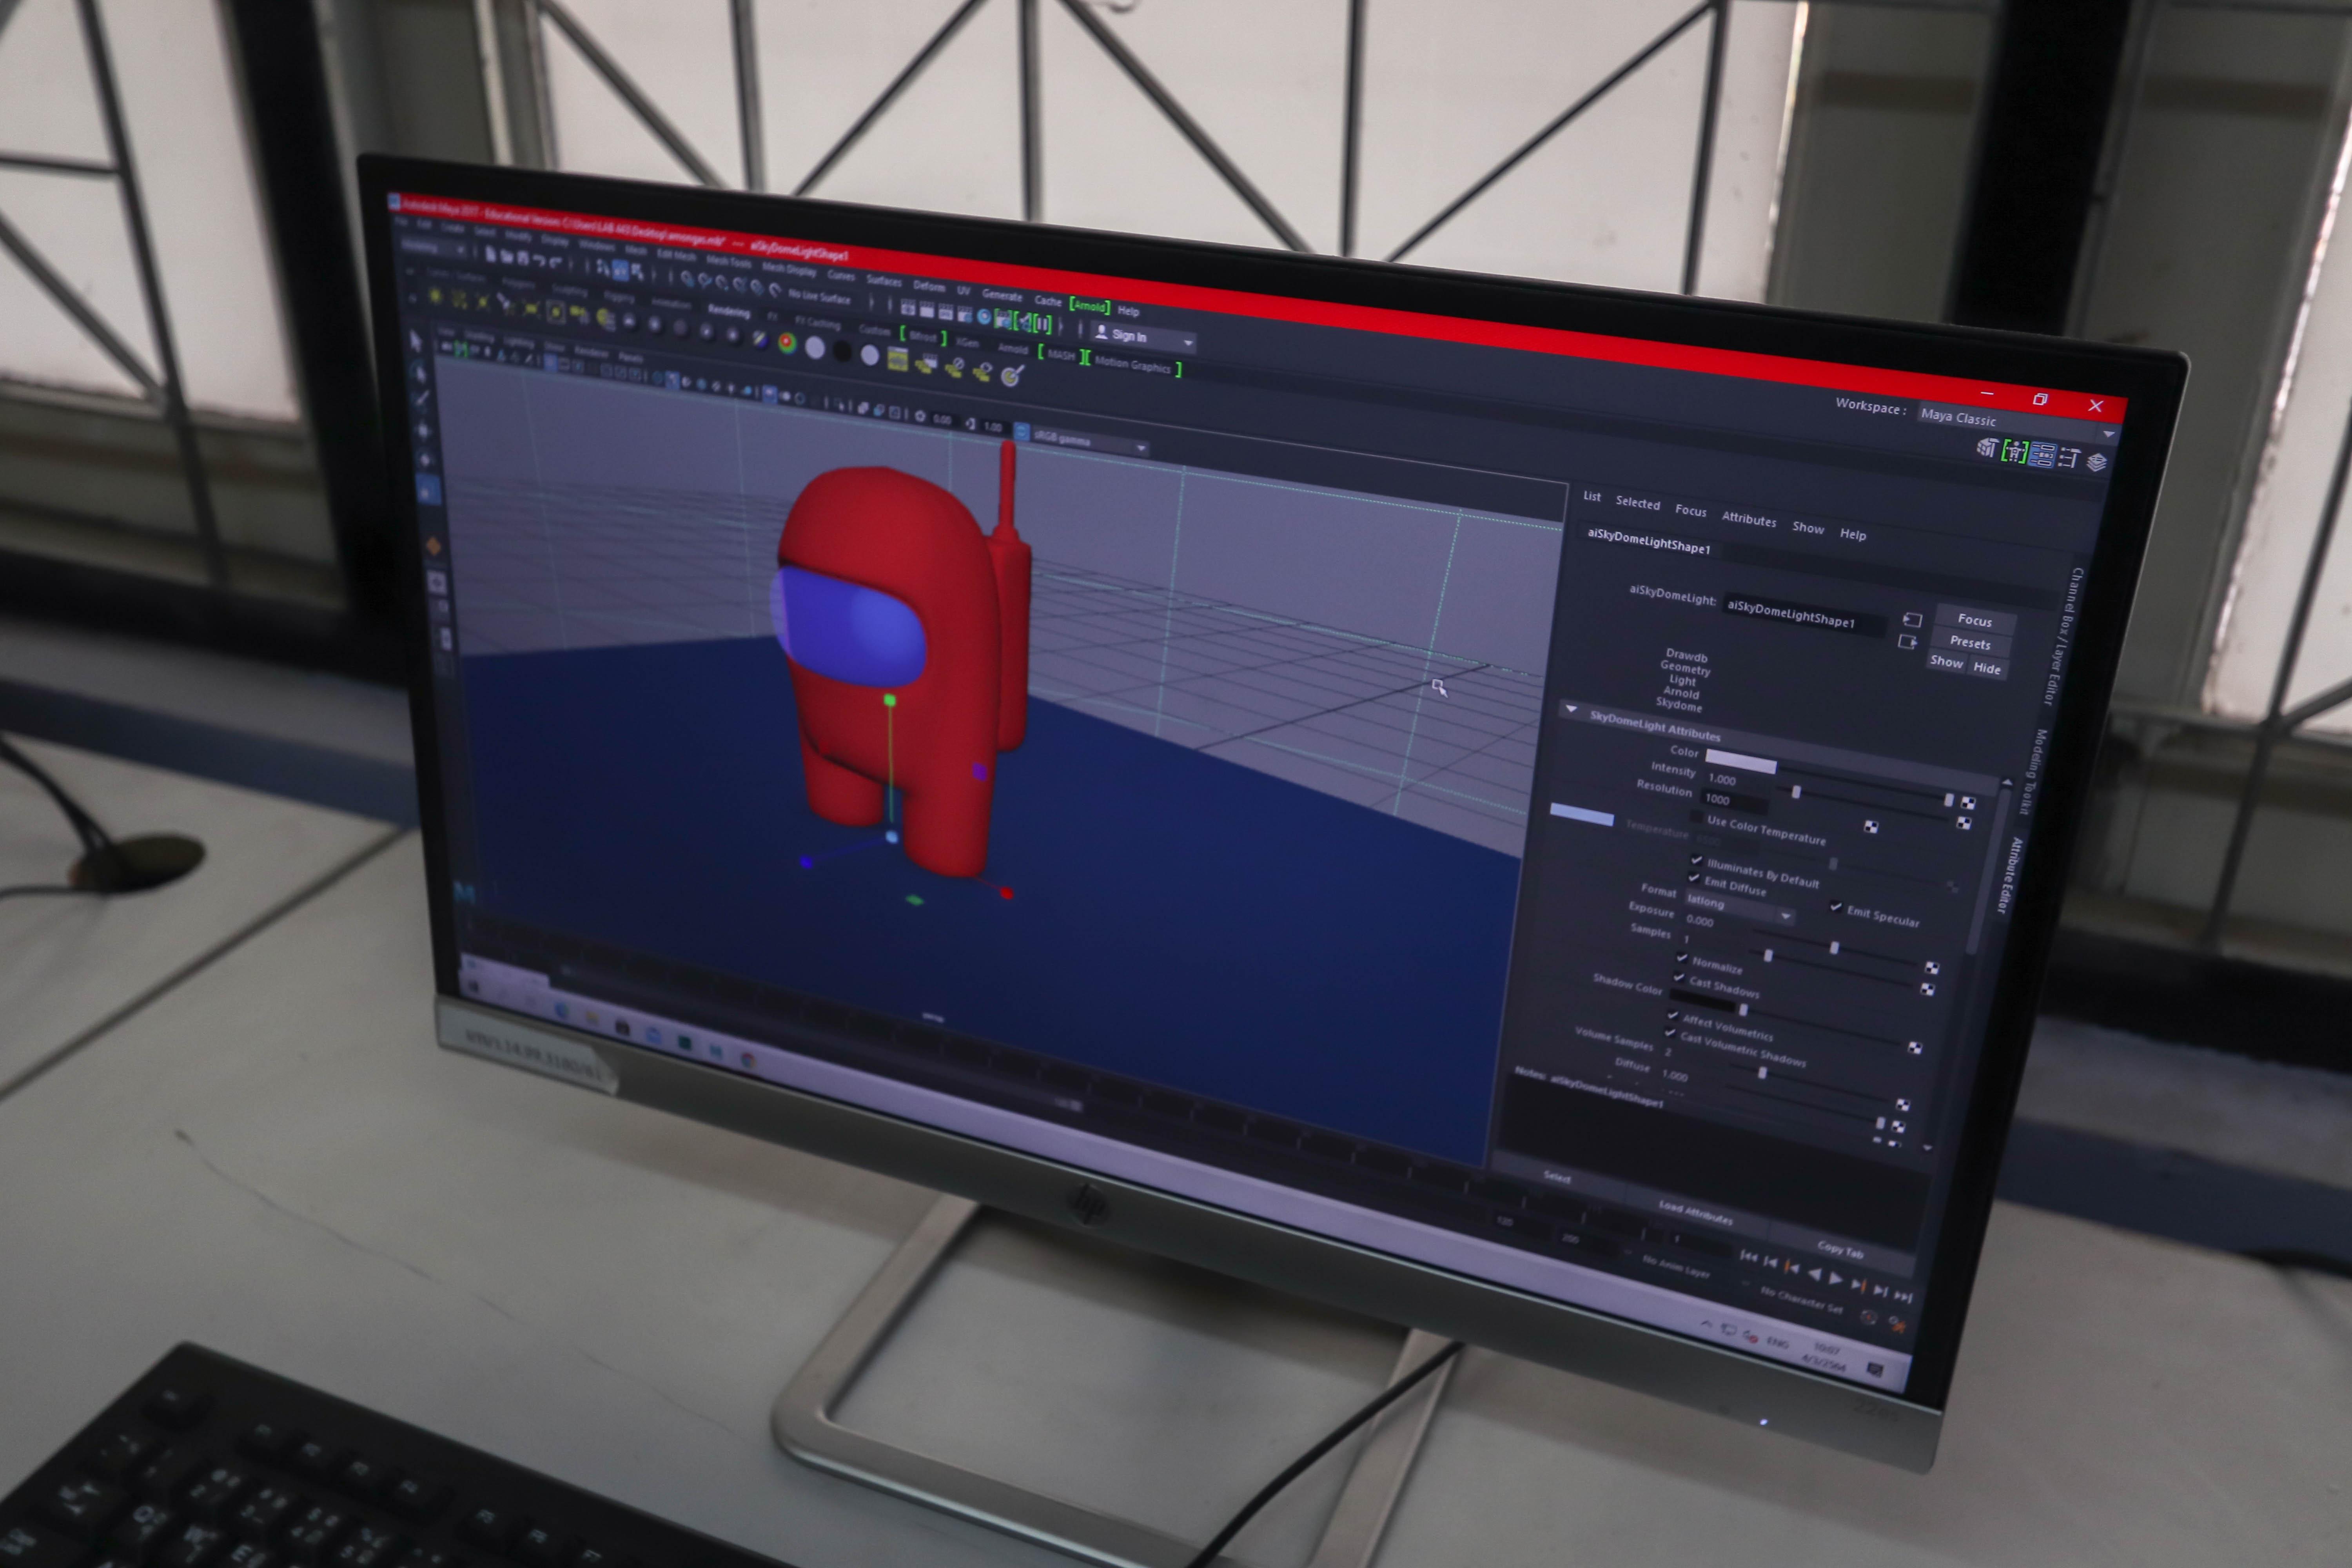The width and height of the screenshot is (2352, 1568).
Task: Click the target render shelf icon
Action: [x=1012, y=376]
